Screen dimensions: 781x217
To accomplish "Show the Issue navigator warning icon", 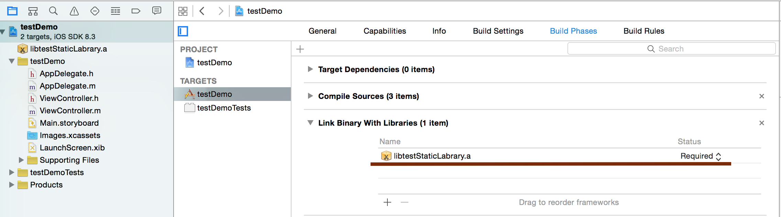I will click(x=74, y=11).
